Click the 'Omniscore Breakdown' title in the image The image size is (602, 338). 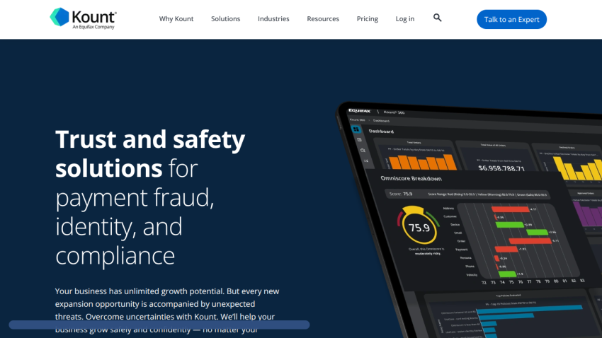pos(411,179)
